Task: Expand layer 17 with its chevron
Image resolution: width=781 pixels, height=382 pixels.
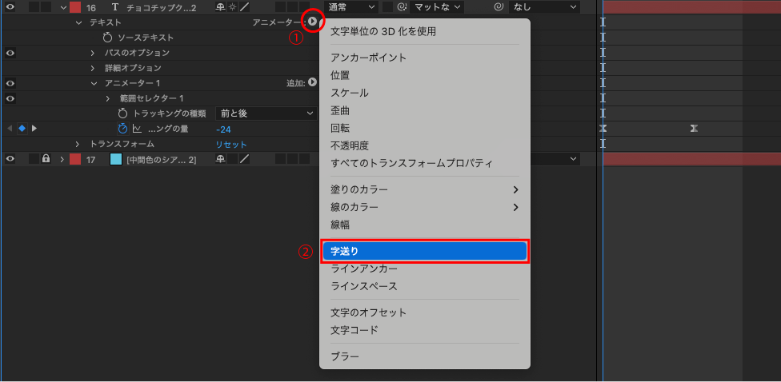Action: (x=62, y=159)
